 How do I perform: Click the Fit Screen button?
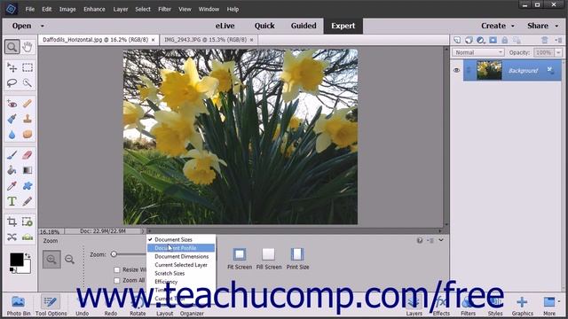[x=240, y=259]
